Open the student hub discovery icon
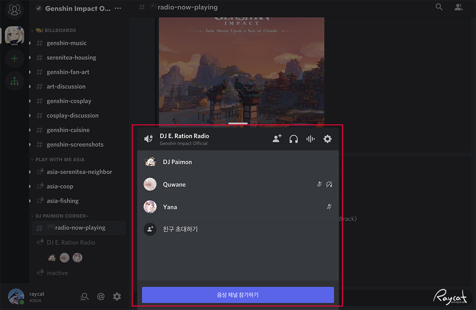The image size is (476, 310). point(14,81)
